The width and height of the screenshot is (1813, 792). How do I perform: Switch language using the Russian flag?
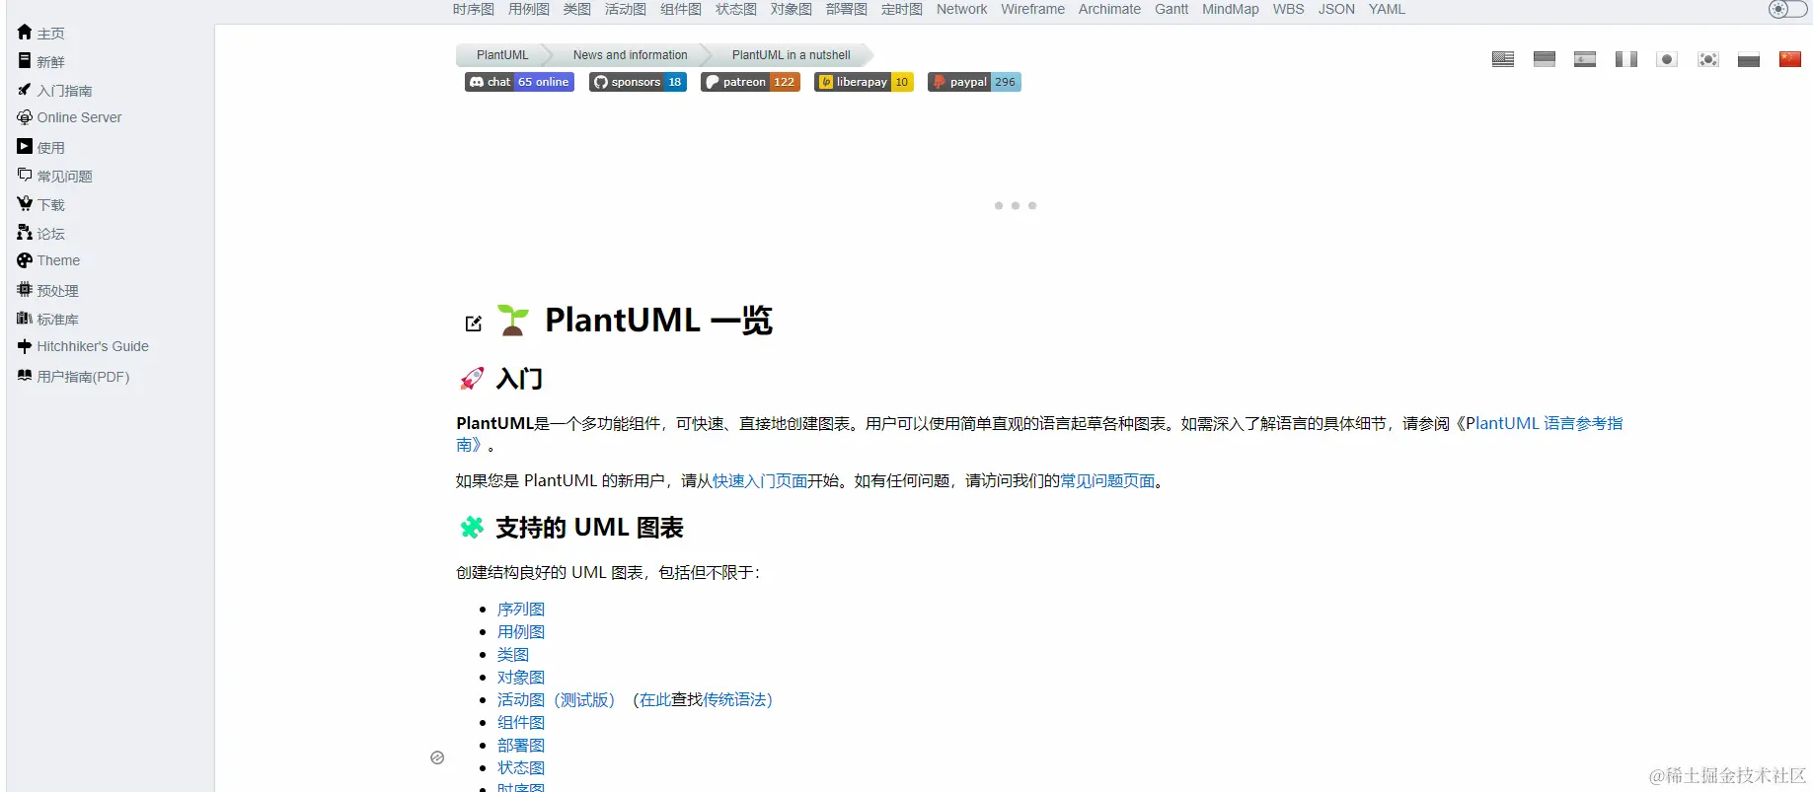pos(1749,59)
